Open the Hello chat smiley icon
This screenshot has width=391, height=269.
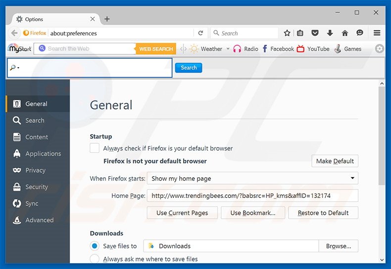tap(360, 33)
